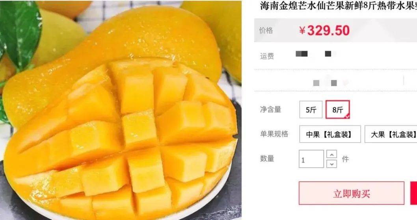Select the 8斤 net weight option

click(337, 110)
